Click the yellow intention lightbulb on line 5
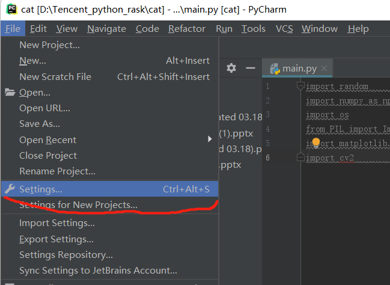 click(x=316, y=142)
